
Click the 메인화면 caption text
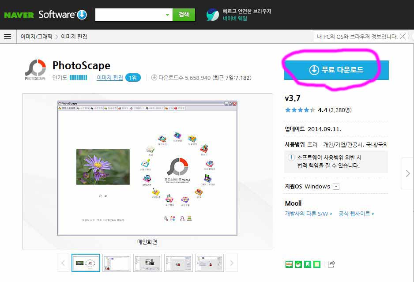(x=147, y=242)
